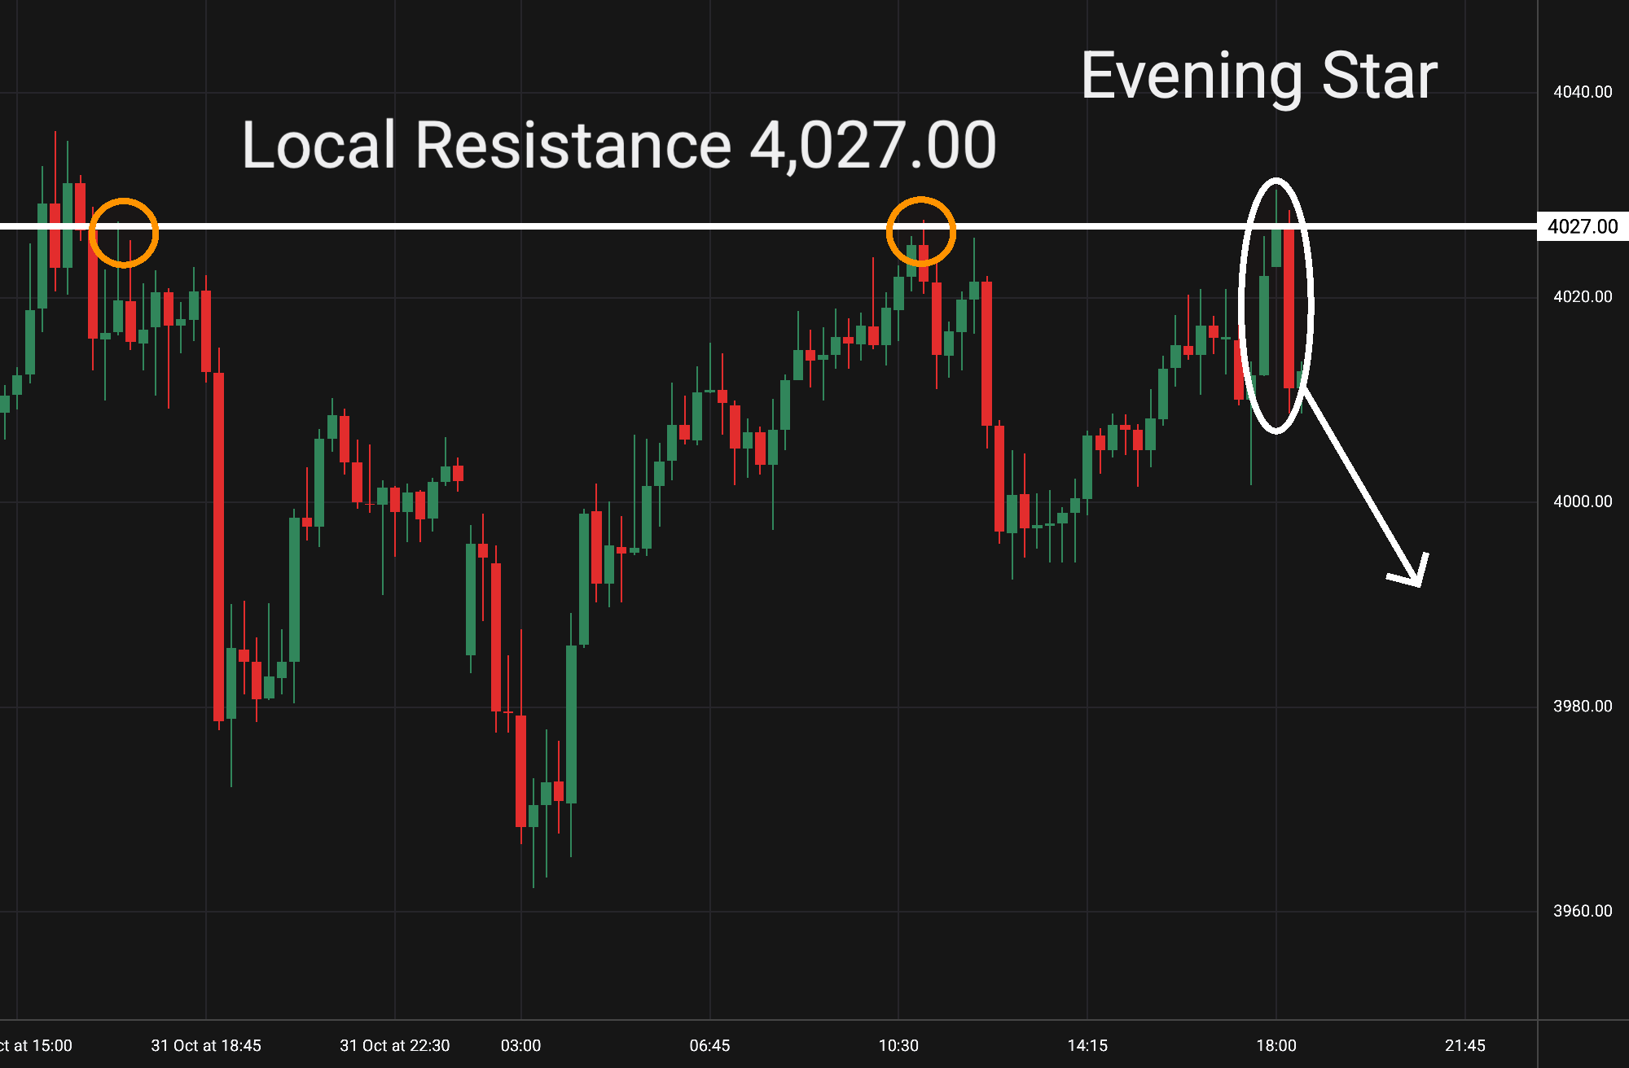Click the 4020.00 price axis label
The image size is (1629, 1068).
pos(1582,296)
